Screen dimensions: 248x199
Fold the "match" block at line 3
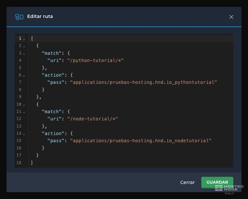point(24,54)
